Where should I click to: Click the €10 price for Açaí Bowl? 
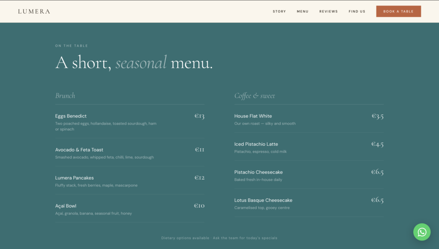(x=199, y=206)
